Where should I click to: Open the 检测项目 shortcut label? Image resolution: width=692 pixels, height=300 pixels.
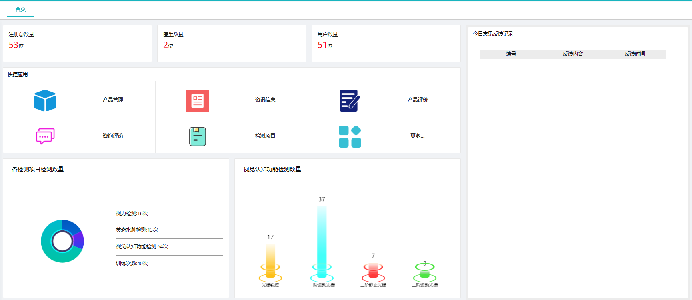click(x=265, y=136)
